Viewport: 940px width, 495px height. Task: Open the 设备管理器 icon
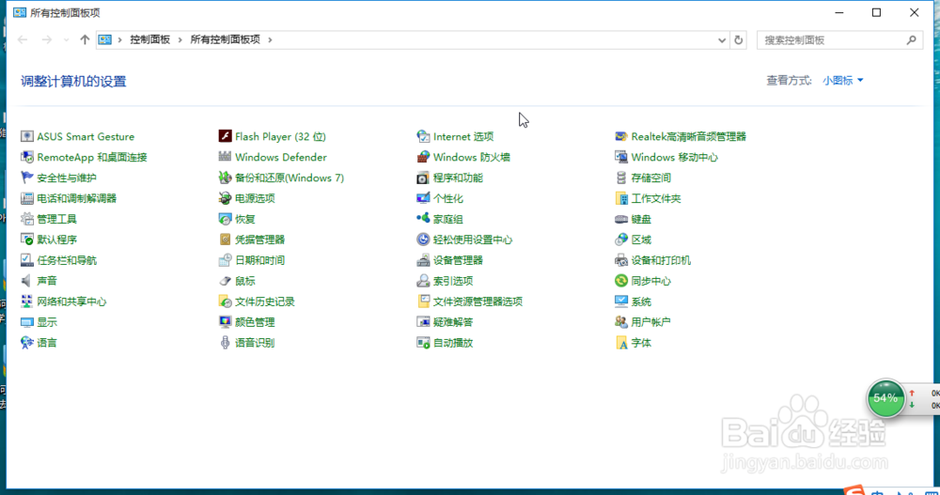click(423, 260)
